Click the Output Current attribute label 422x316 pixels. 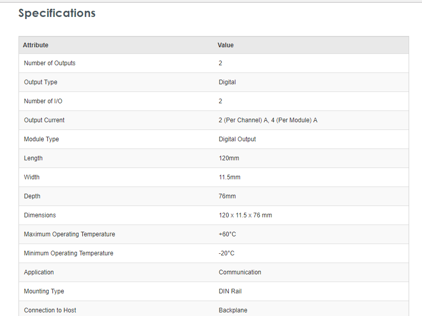[x=44, y=120]
